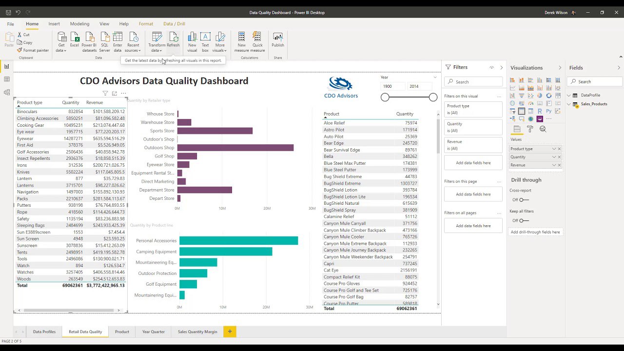This screenshot has height=351, width=624.
Task: Add a New visual
Action: 192,42
